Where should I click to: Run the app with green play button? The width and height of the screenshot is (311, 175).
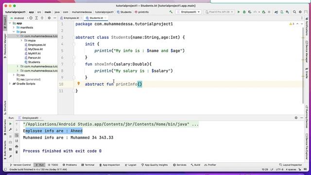pos(239,12)
